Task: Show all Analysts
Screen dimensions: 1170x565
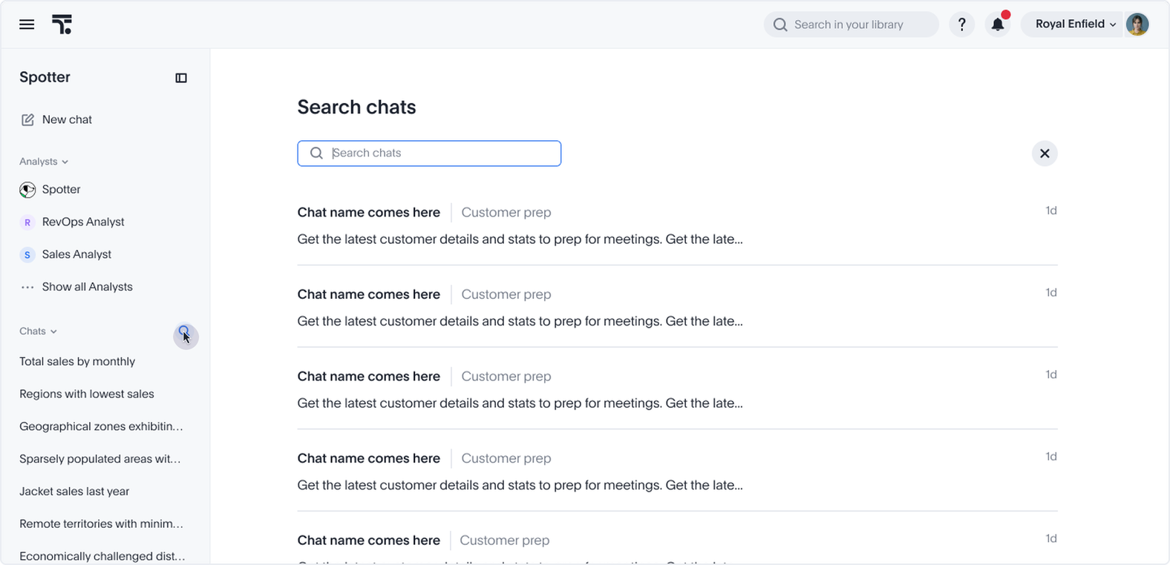Action: 87,287
